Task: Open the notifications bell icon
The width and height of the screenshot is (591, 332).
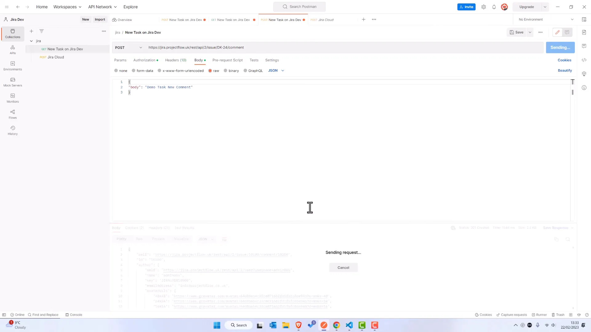Action: point(494,7)
